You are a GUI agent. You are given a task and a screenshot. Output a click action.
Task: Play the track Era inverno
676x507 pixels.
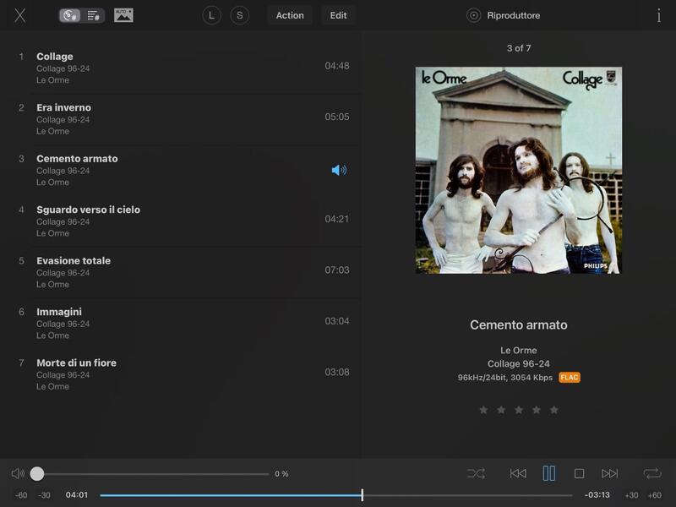click(x=64, y=108)
